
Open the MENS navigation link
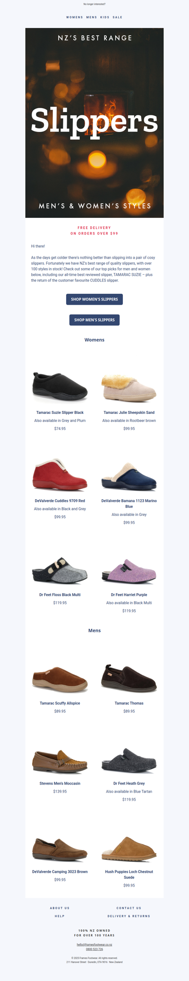click(92, 17)
